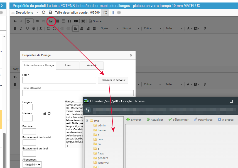Click Envoyer in the KCFinder toolbar
The width and height of the screenshot is (238, 168).
(134, 119)
